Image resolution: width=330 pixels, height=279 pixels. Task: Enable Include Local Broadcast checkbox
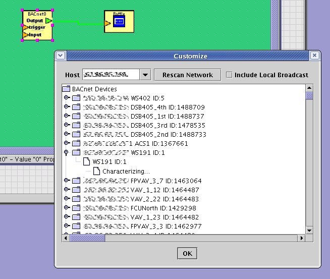(x=229, y=75)
